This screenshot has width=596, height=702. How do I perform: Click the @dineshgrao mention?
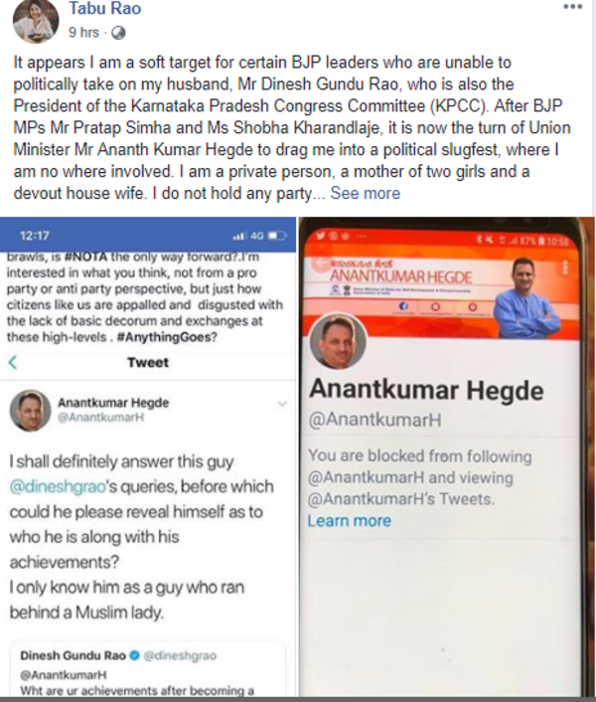58,486
